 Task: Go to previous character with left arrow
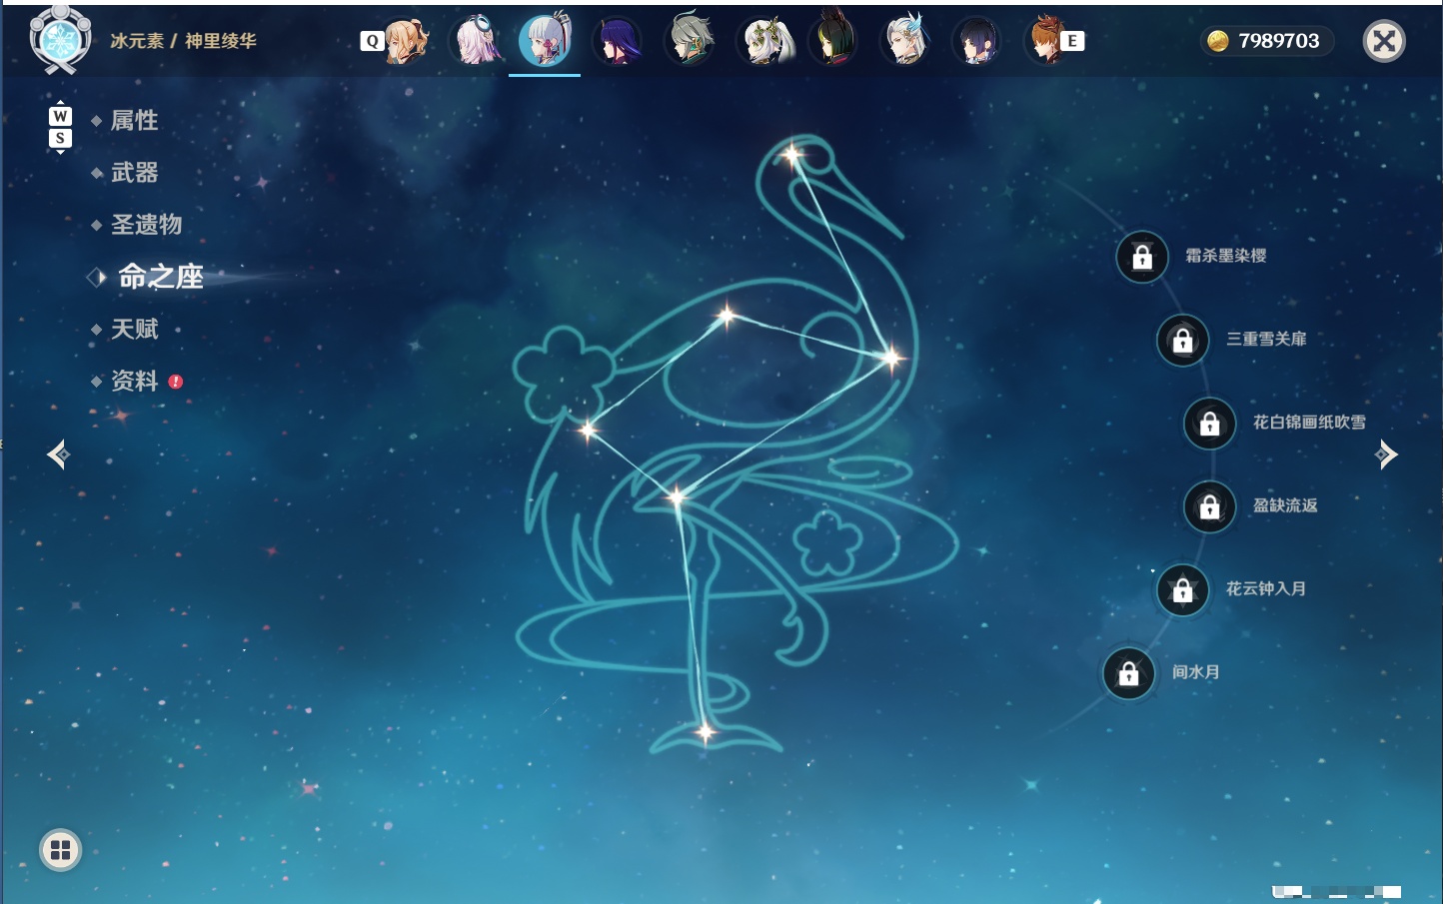58,454
